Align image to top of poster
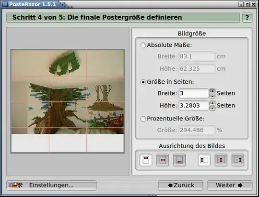259x197 pixels. (x=146, y=160)
